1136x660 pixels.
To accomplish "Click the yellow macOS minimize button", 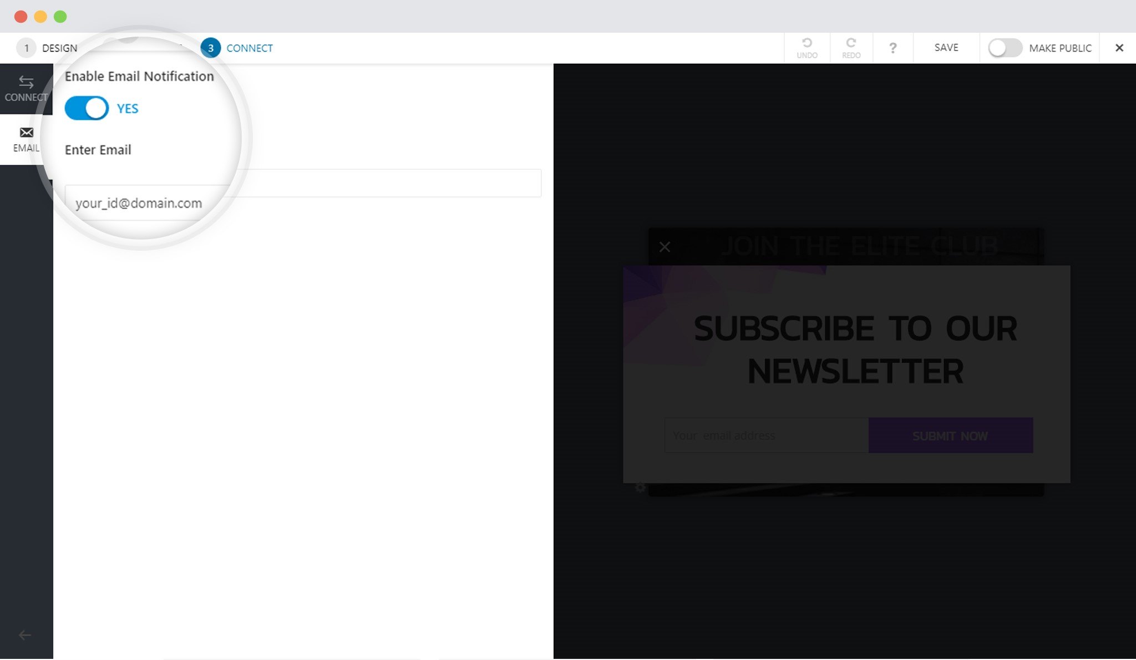I will 40,17.
